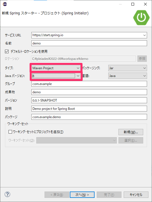The width and height of the screenshot is (152, 202).
Task: Click the パッケージ field com.example.demo
Action: [89, 117]
